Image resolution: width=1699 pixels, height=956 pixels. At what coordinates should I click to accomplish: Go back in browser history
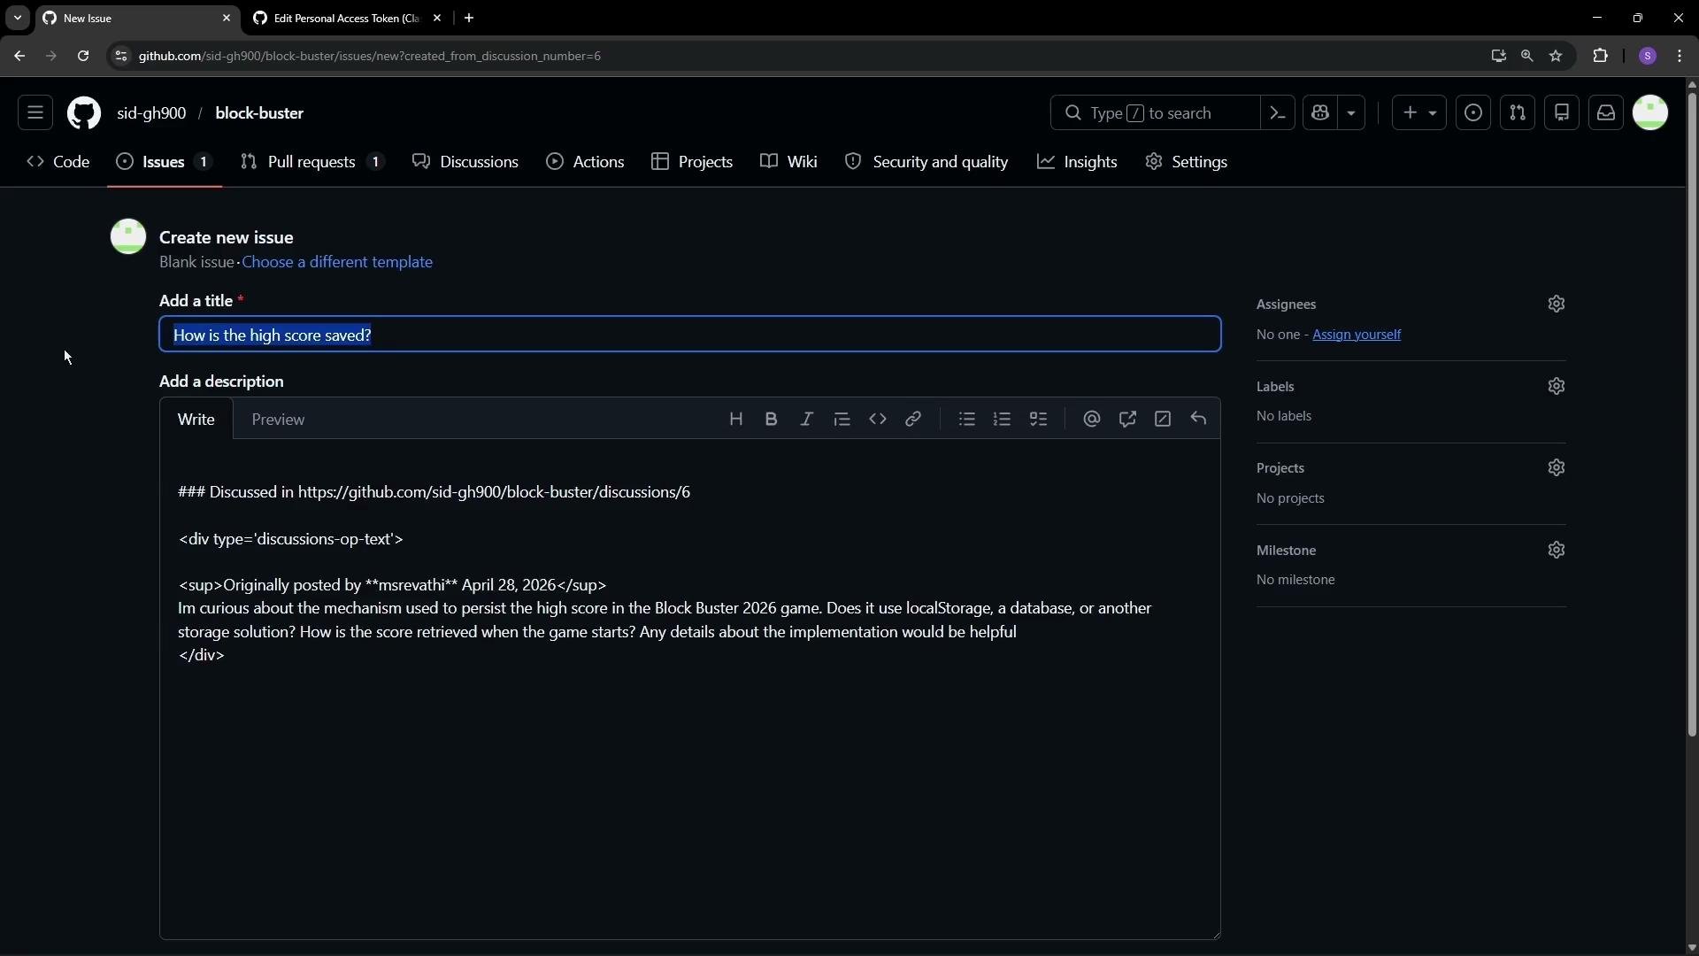tap(19, 56)
